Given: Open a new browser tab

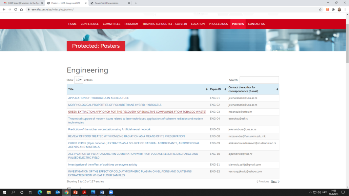Looking at the screenshot, I should (x=136, y=3).
